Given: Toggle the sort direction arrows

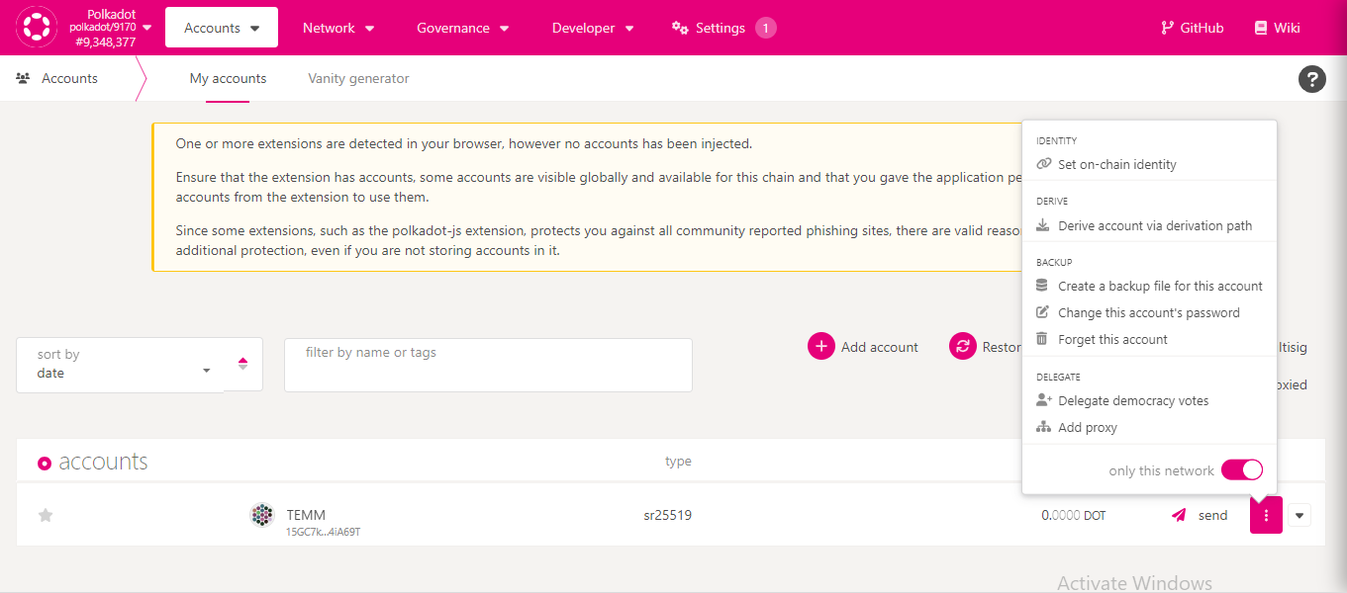Looking at the screenshot, I should coord(242,364).
